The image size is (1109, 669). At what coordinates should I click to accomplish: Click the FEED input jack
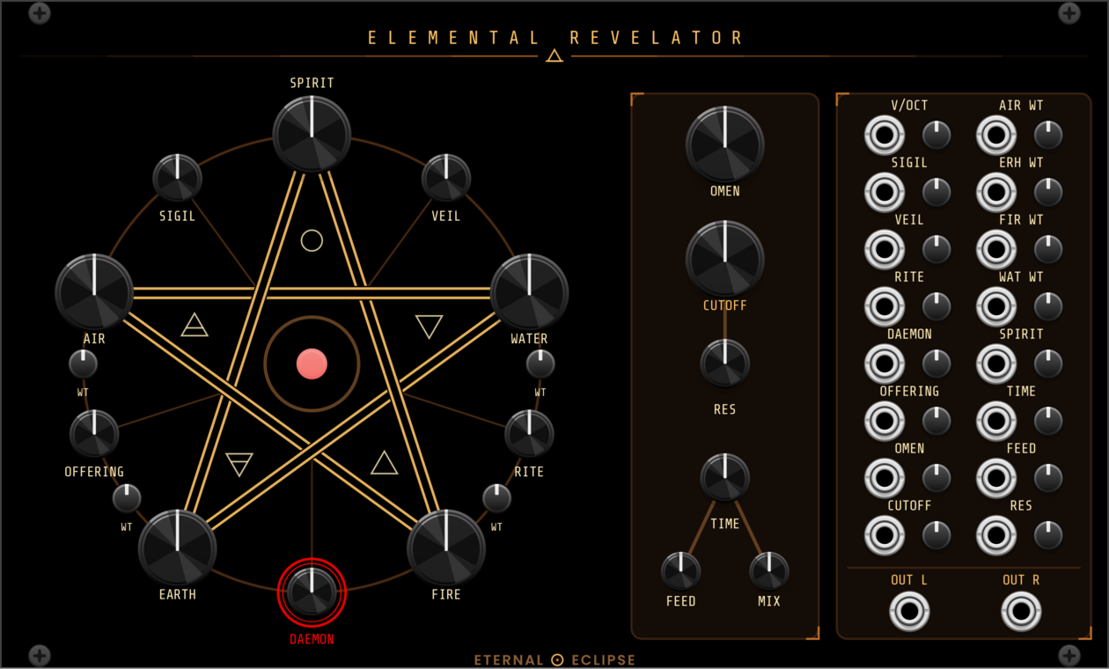(996, 479)
